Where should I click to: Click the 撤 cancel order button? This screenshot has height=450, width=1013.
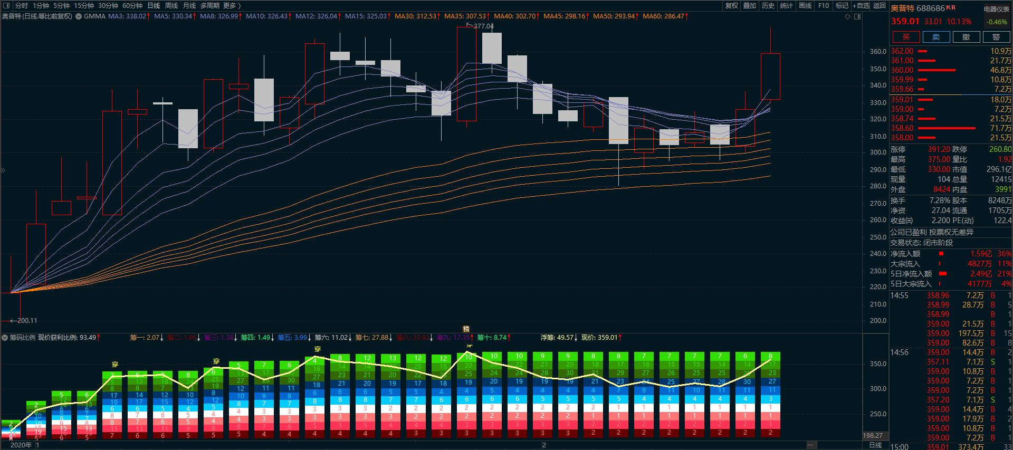(x=966, y=37)
